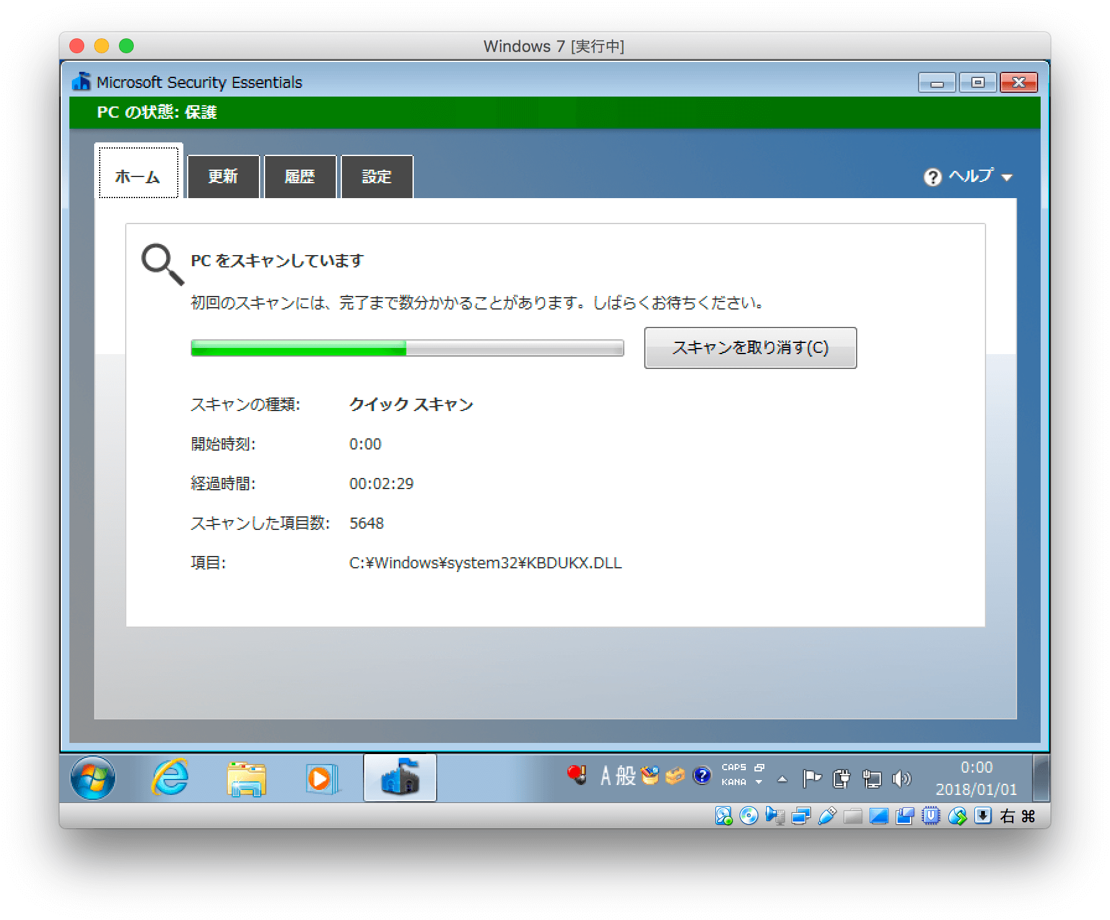
Task: Start Windows Media Player from the taskbar
Action: (322, 778)
